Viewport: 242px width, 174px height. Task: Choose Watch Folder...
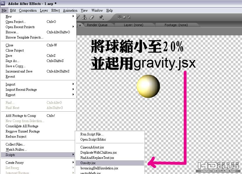click(38, 150)
